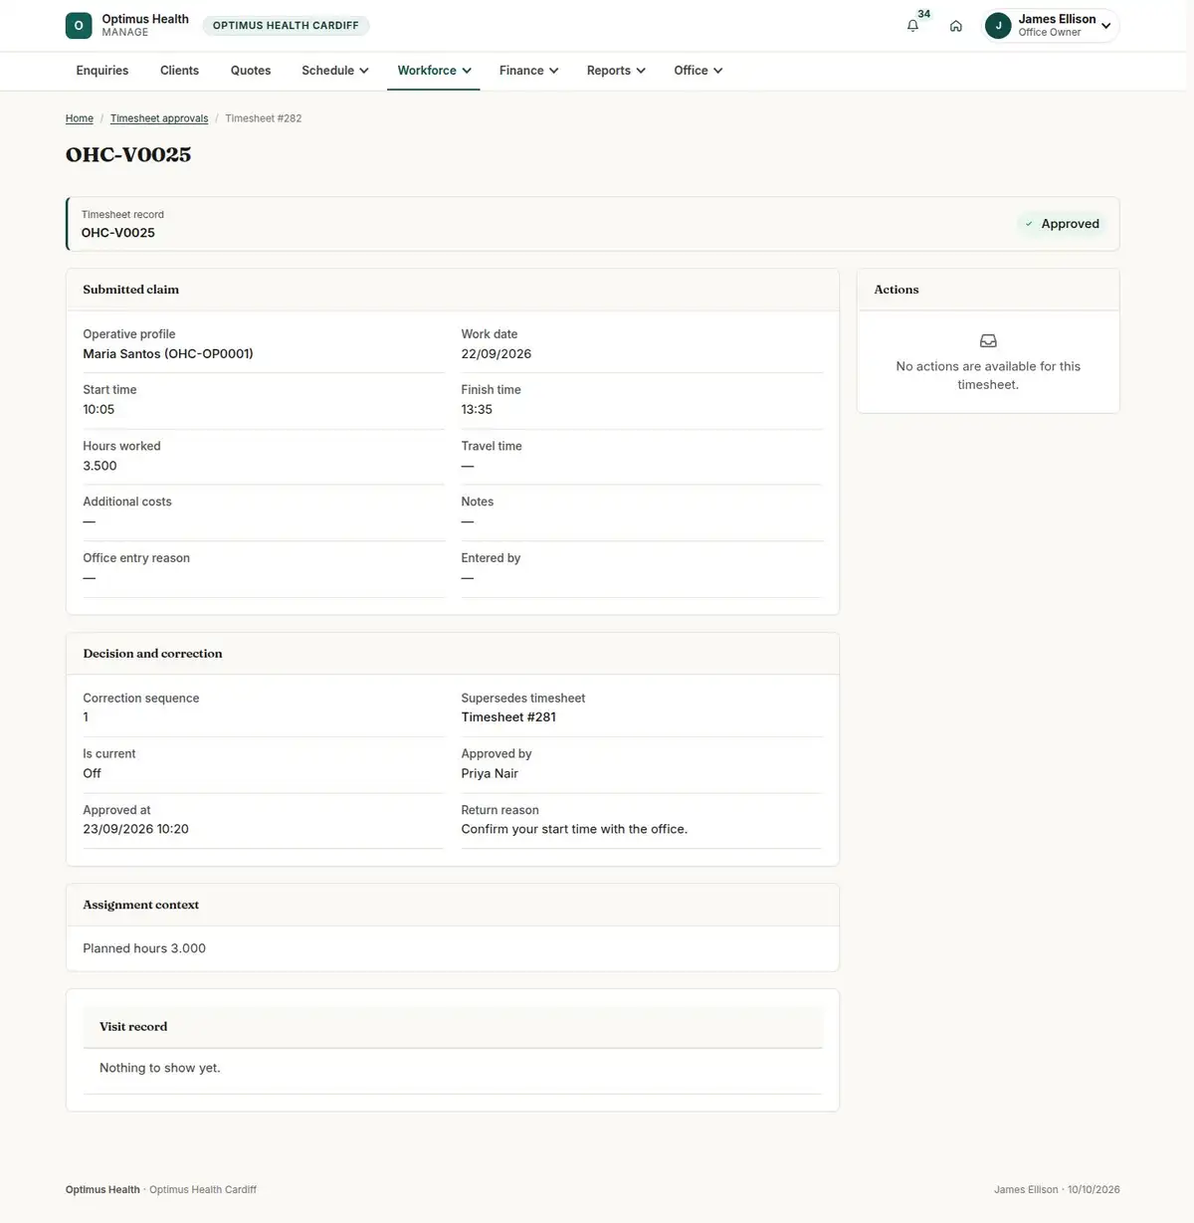The height and width of the screenshot is (1223, 1194).
Task: Click James Ellison's avatar circle
Action: (x=998, y=26)
